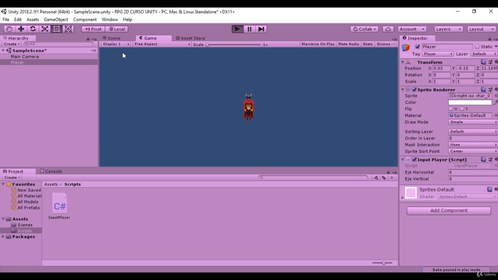Image resolution: width=498 pixels, height=280 pixels.
Task: Disable Input Player script checkbox
Action: pos(414,159)
